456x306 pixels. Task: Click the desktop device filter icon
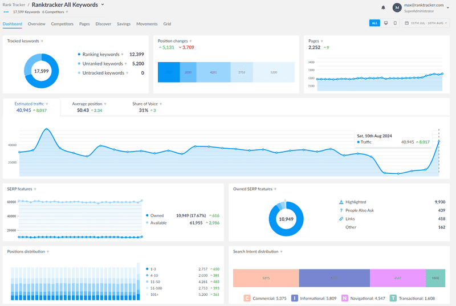386,23
